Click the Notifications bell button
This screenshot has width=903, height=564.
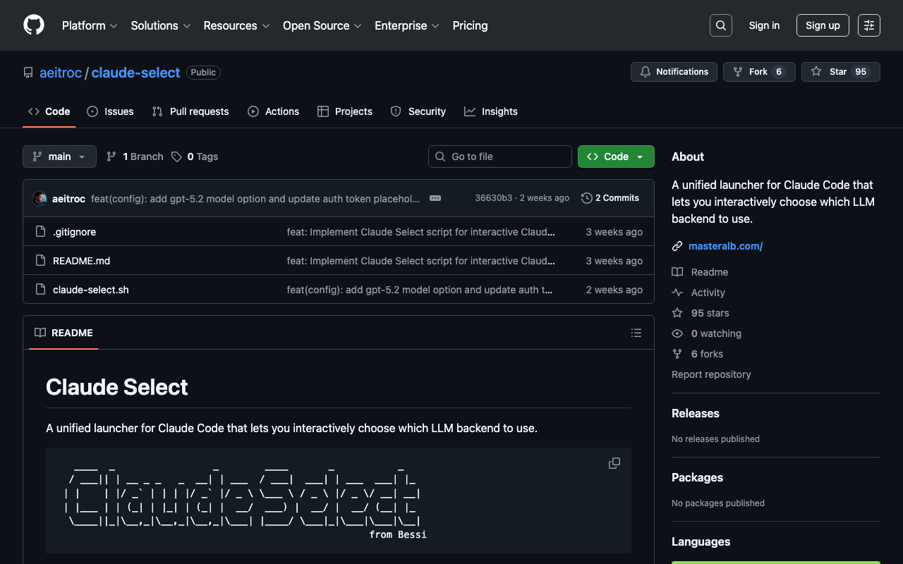point(674,72)
